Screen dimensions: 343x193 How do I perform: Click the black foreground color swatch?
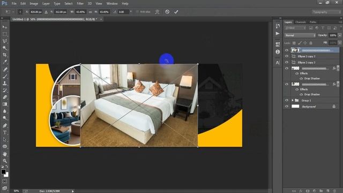pyautogui.click(x=3, y=172)
